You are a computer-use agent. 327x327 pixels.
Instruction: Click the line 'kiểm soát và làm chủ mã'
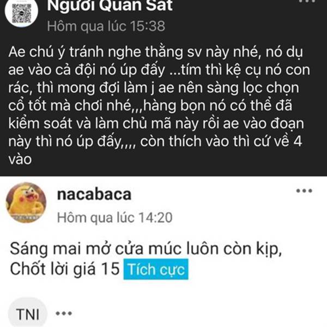click(156, 124)
